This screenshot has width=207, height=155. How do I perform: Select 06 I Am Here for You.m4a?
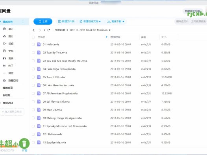coord(58,85)
